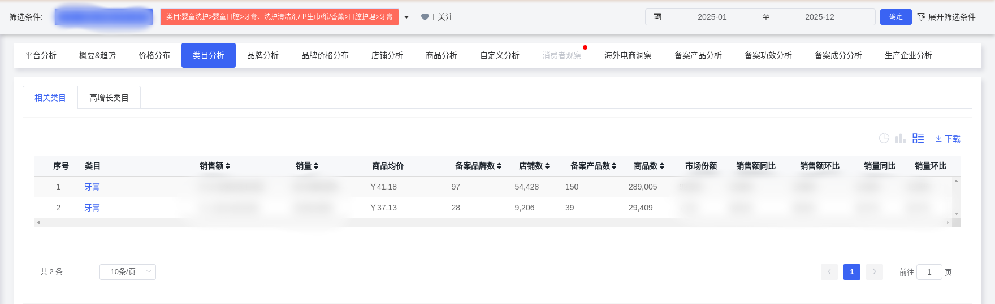995x304 pixels.
Task: Open the 10条/页 page size dropdown
Action: click(x=128, y=272)
